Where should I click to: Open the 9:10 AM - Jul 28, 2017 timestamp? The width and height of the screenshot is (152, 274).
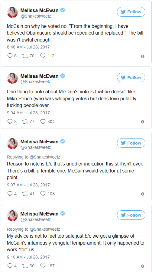coord(28,257)
